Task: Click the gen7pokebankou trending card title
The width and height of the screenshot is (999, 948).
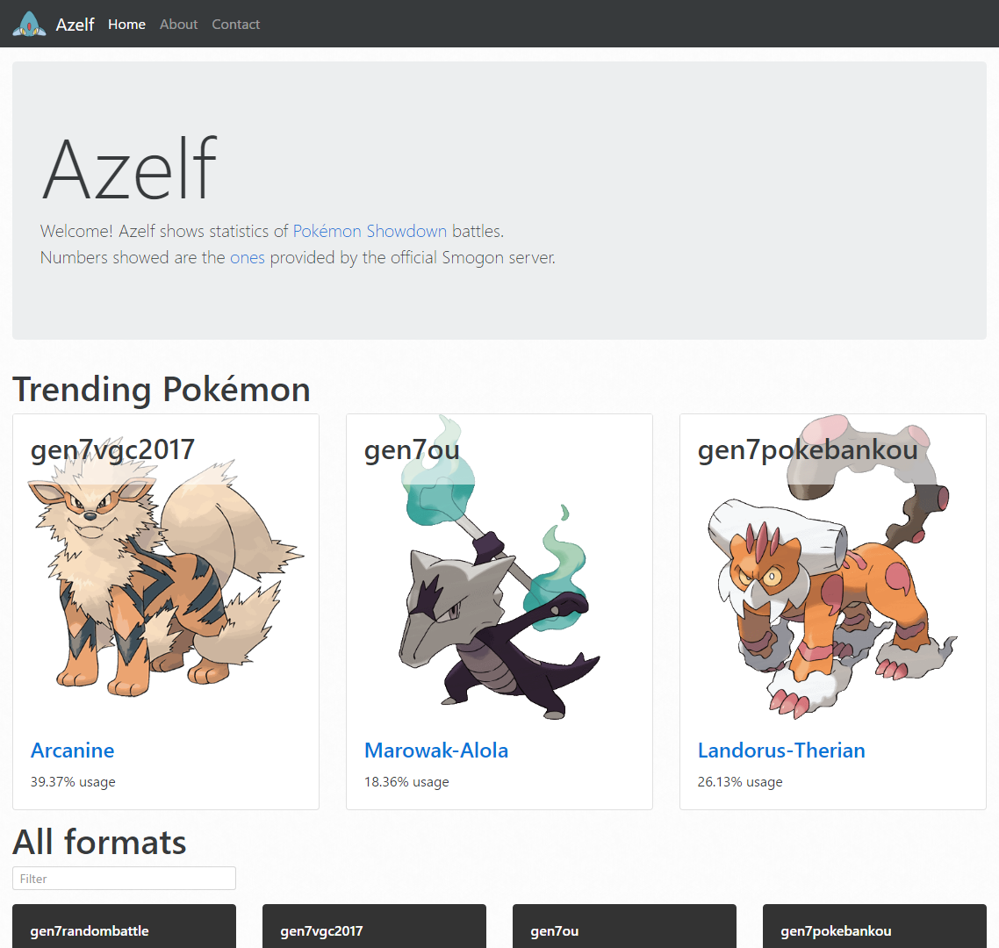Action: coord(808,449)
